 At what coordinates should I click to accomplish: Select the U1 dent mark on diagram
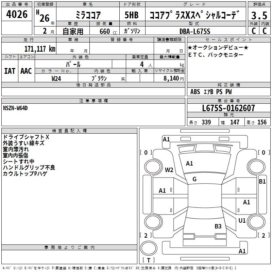tap(242, 220)
